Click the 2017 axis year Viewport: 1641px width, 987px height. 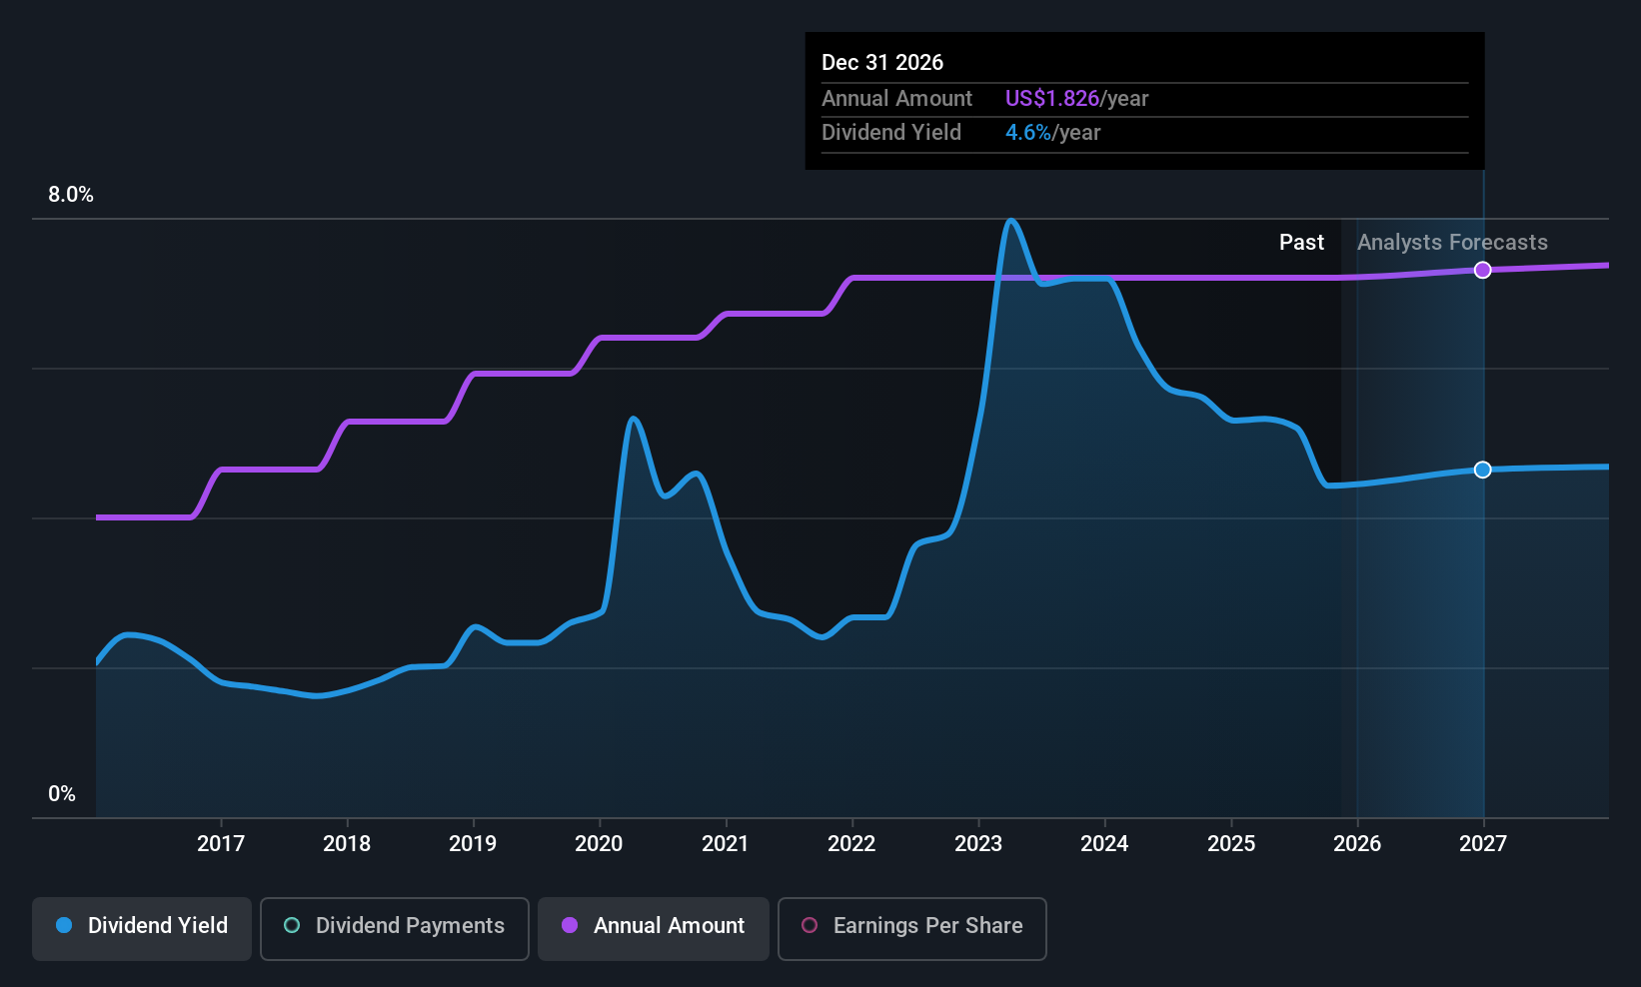pos(221,844)
